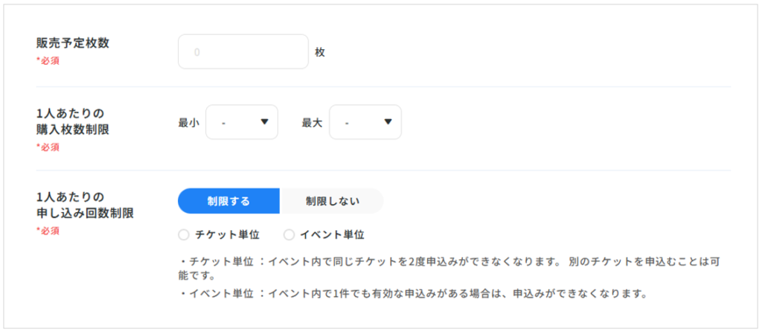This screenshot has width=762, height=332.
Task: Click the arrow icon in 最小 dropdown
Action: [264, 122]
